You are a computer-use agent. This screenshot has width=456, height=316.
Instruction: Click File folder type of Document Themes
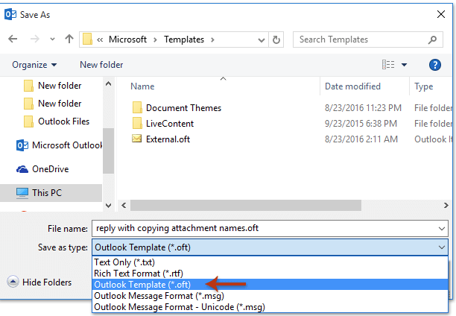433,108
